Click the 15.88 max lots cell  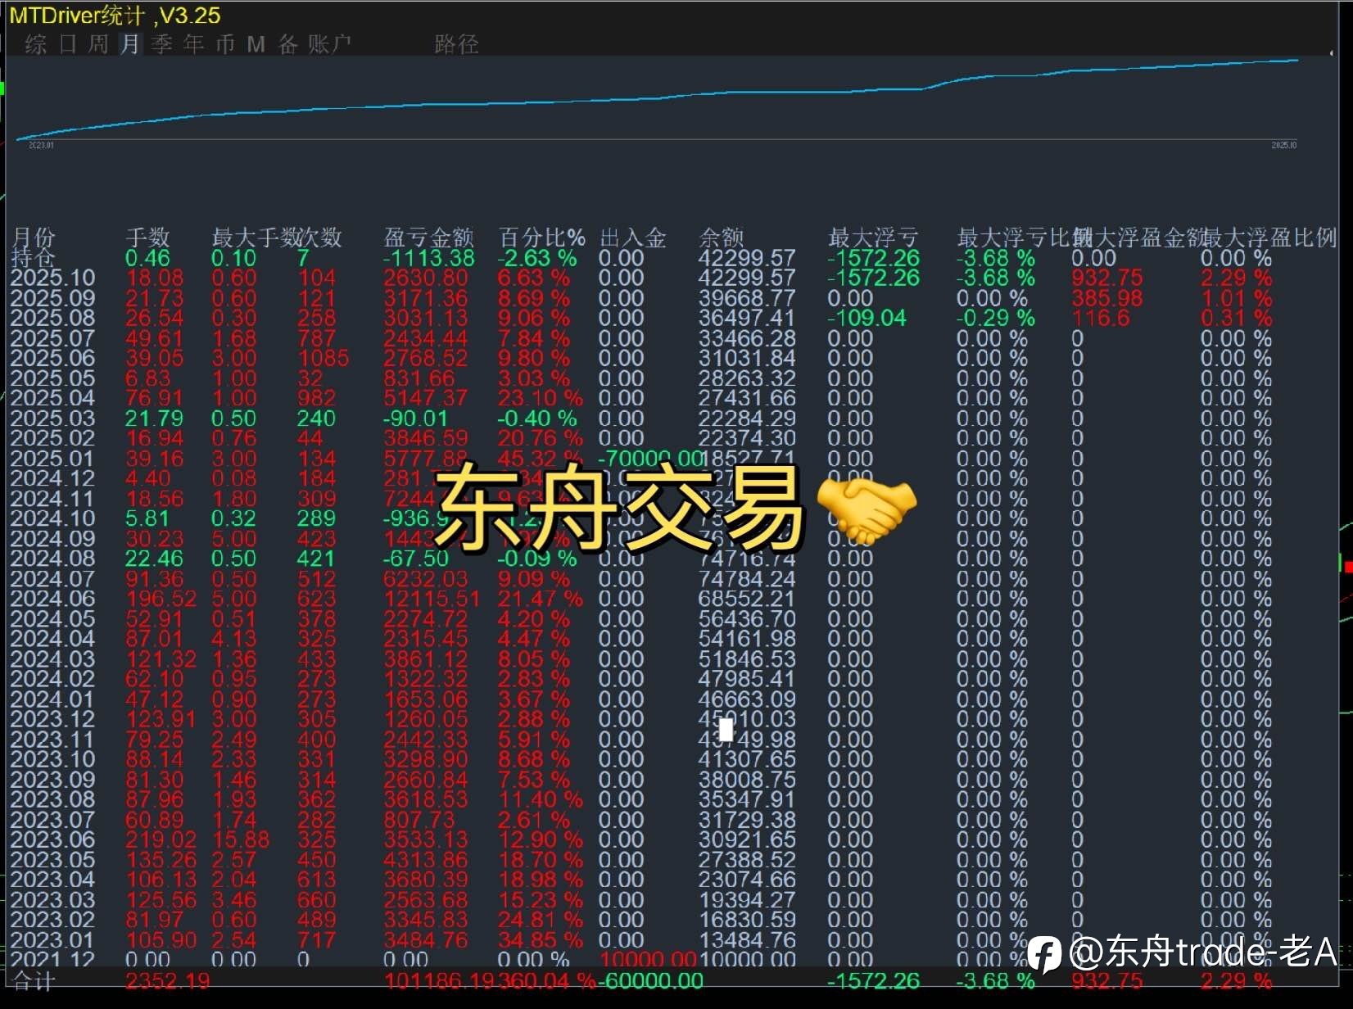click(x=240, y=839)
